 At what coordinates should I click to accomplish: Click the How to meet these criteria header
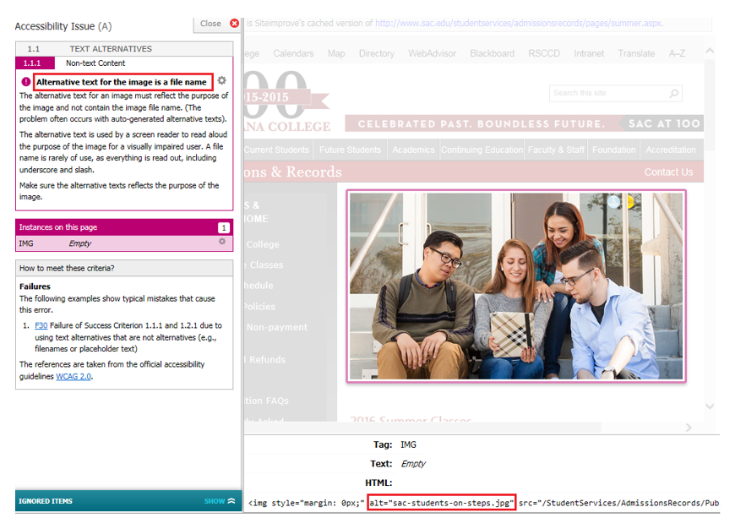point(124,268)
